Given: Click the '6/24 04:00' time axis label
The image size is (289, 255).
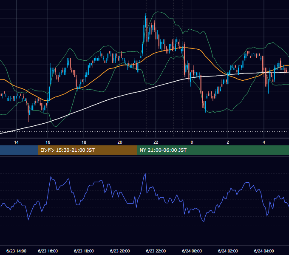Looking at the screenshot, I should click(264, 251).
